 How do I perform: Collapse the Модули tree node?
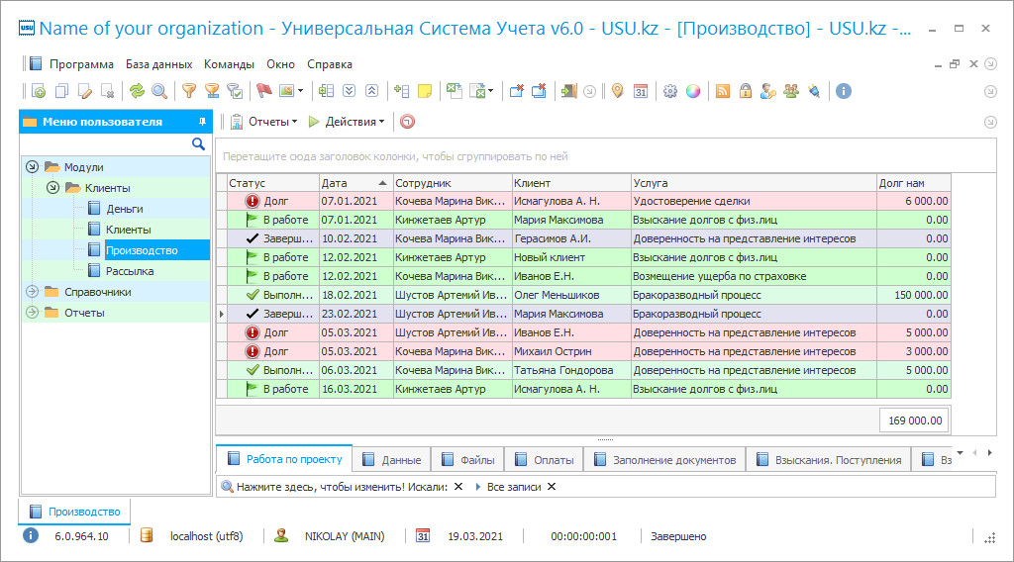(33, 166)
